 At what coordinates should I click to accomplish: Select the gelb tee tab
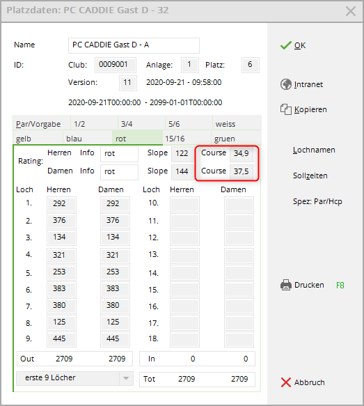(38, 139)
